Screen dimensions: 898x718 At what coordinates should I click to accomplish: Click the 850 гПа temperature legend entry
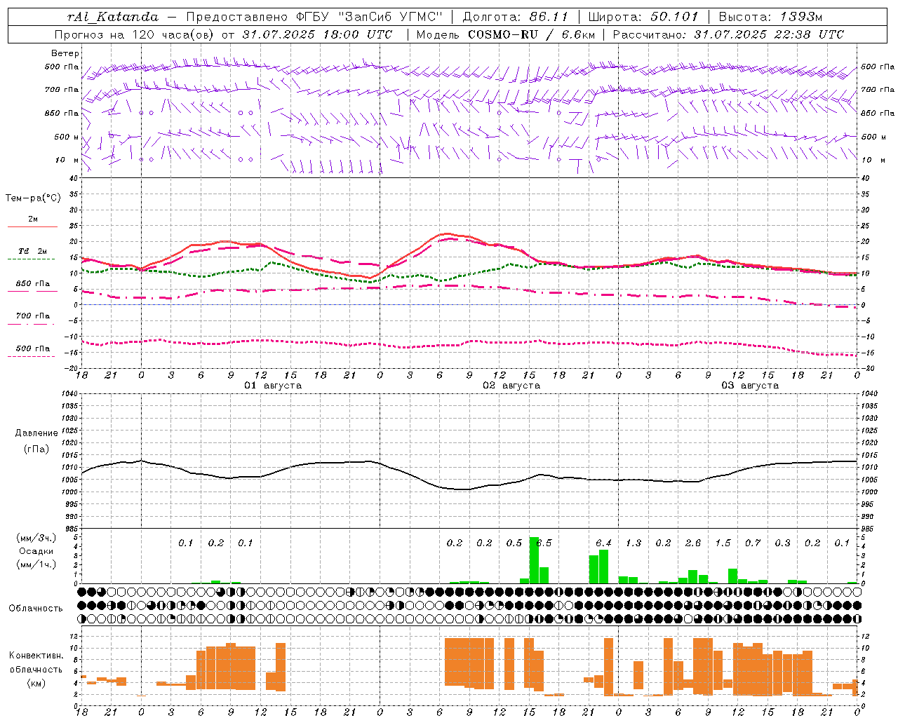click(33, 284)
